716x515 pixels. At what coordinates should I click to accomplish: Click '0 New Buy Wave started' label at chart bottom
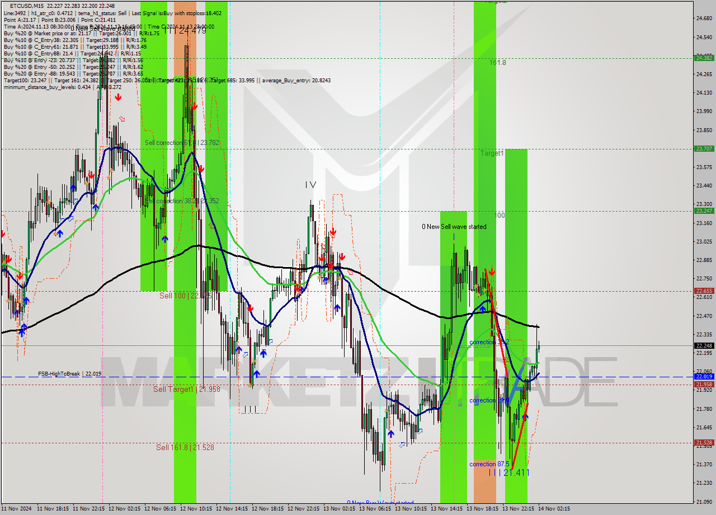tap(380, 503)
